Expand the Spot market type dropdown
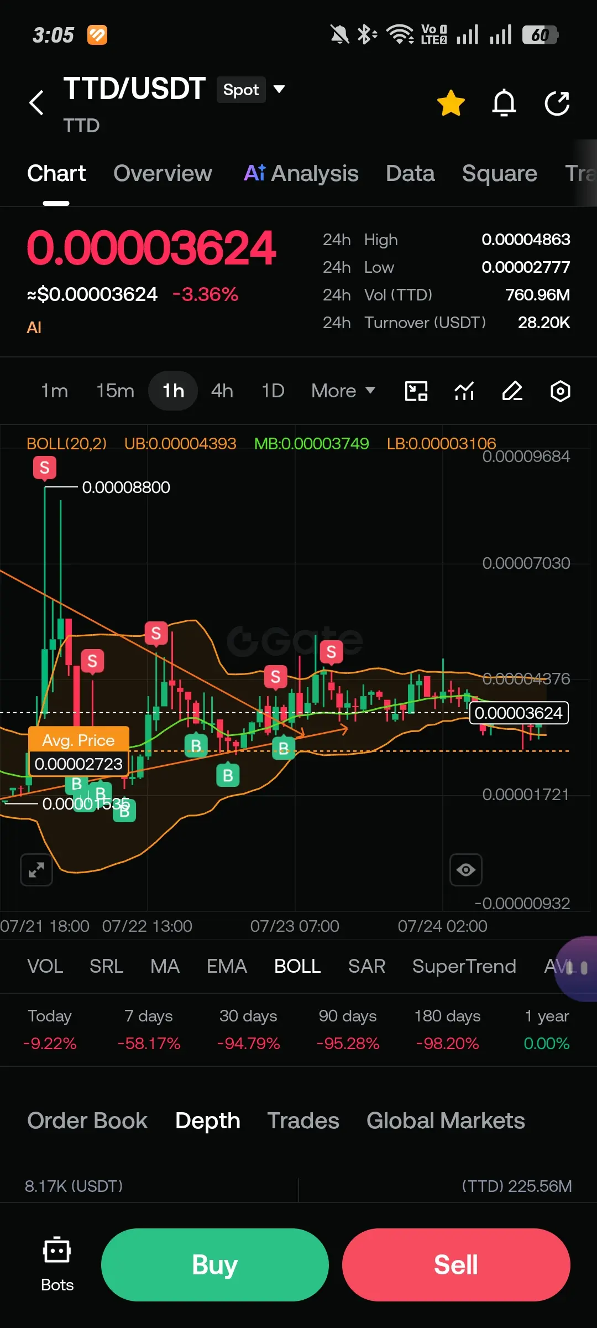 (252, 90)
